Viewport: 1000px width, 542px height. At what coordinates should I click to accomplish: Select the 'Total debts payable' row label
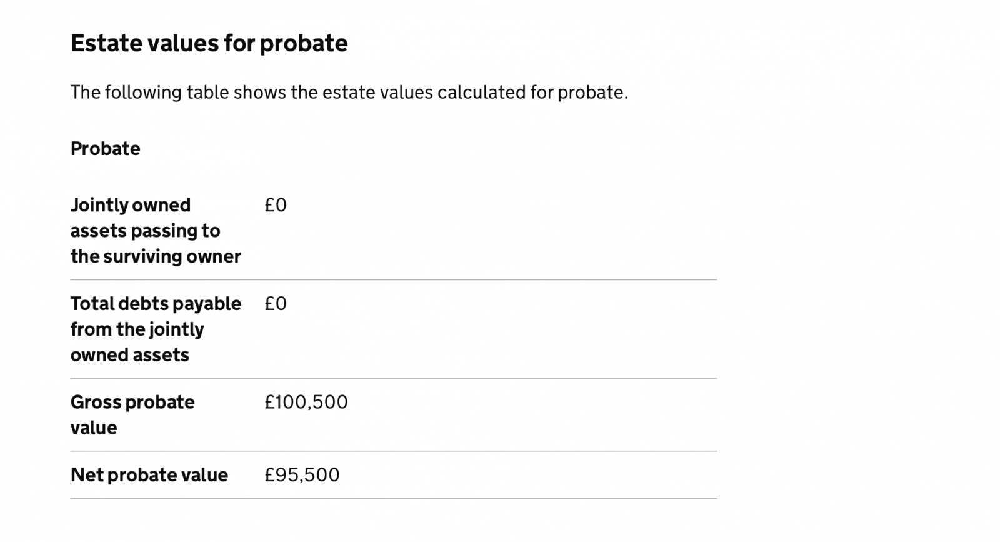156,329
